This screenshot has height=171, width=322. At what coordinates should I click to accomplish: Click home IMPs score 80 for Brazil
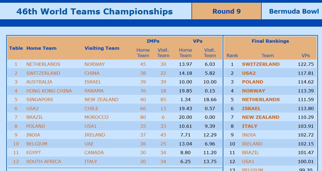point(143,117)
